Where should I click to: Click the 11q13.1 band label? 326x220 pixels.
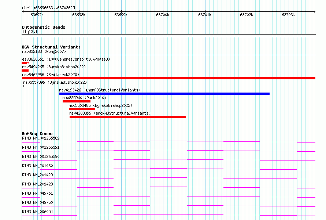tap(30, 32)
